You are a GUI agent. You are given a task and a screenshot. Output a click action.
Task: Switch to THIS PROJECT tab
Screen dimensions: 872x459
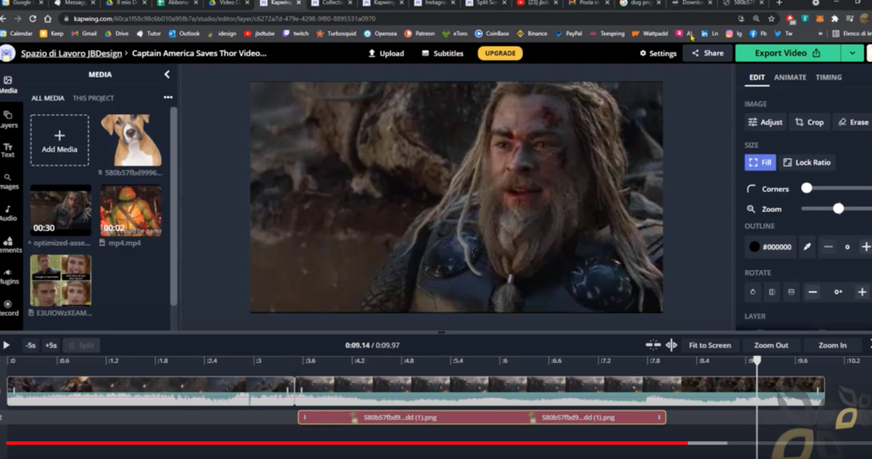tap(93, 98)
